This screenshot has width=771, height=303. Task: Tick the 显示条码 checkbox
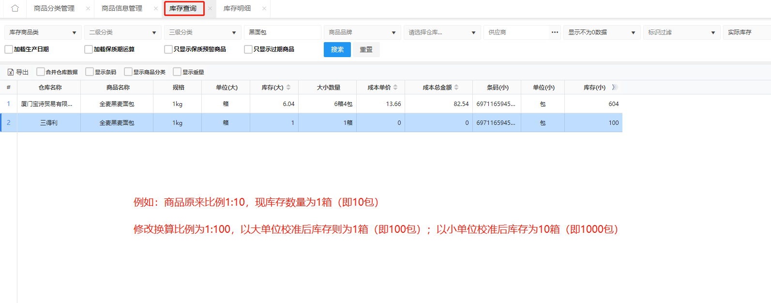pos(90,72)
